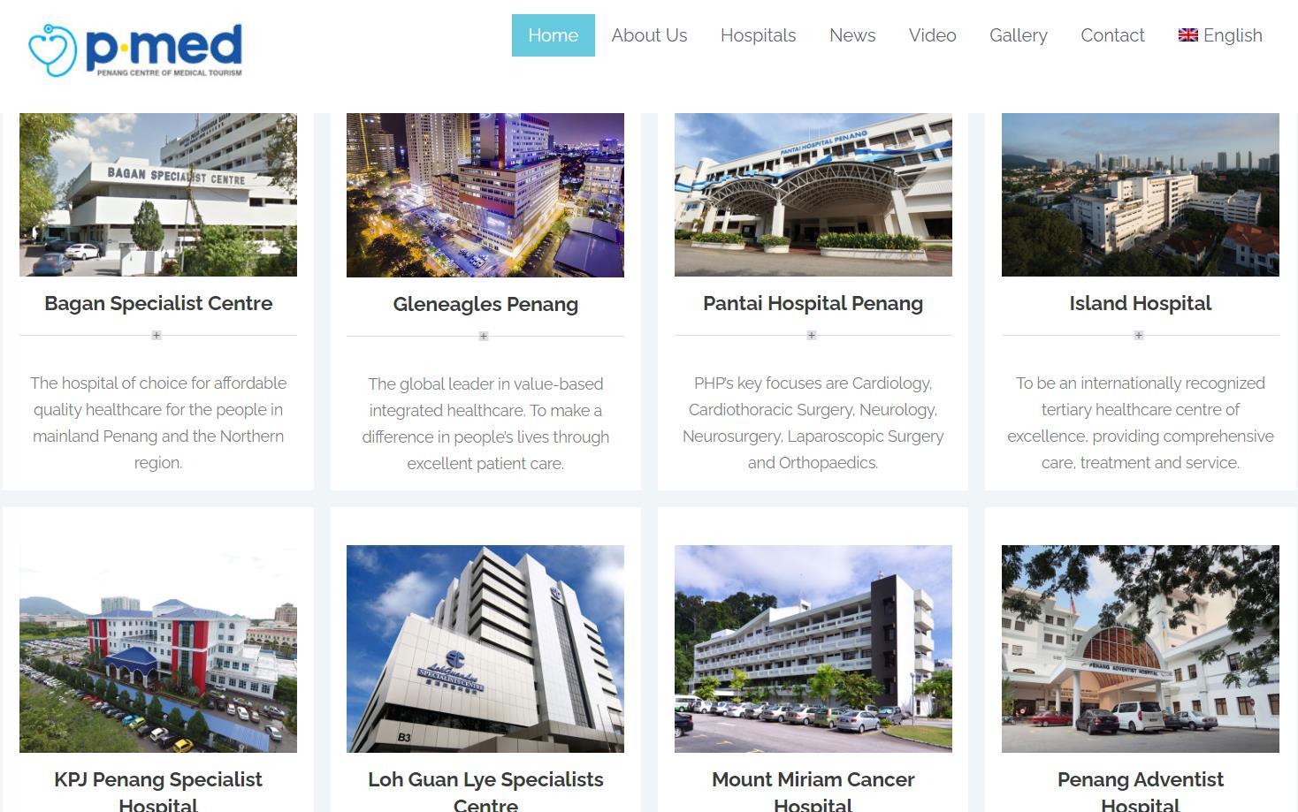The height and width of the screenshot is (812, 1298).
Task: Expand plus icon under Gleneagles Penang
Action: tap(484, 337)
